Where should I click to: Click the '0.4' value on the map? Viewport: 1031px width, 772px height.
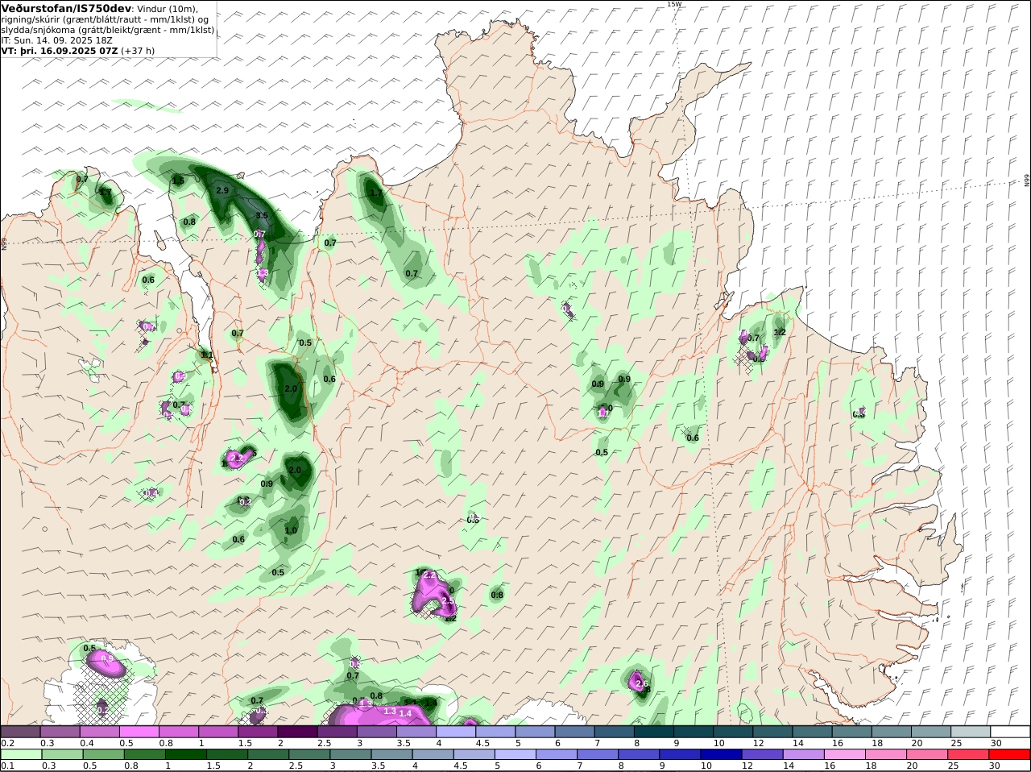point(152,492)
